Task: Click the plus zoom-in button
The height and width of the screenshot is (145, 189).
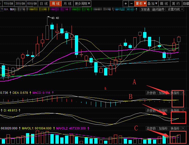Action: [126, 4]
